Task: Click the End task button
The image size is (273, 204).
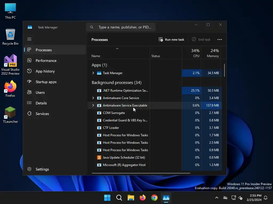Action: pos(201,40)
